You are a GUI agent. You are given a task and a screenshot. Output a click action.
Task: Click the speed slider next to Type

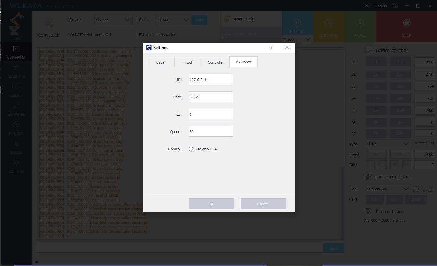tap(425, 143)
